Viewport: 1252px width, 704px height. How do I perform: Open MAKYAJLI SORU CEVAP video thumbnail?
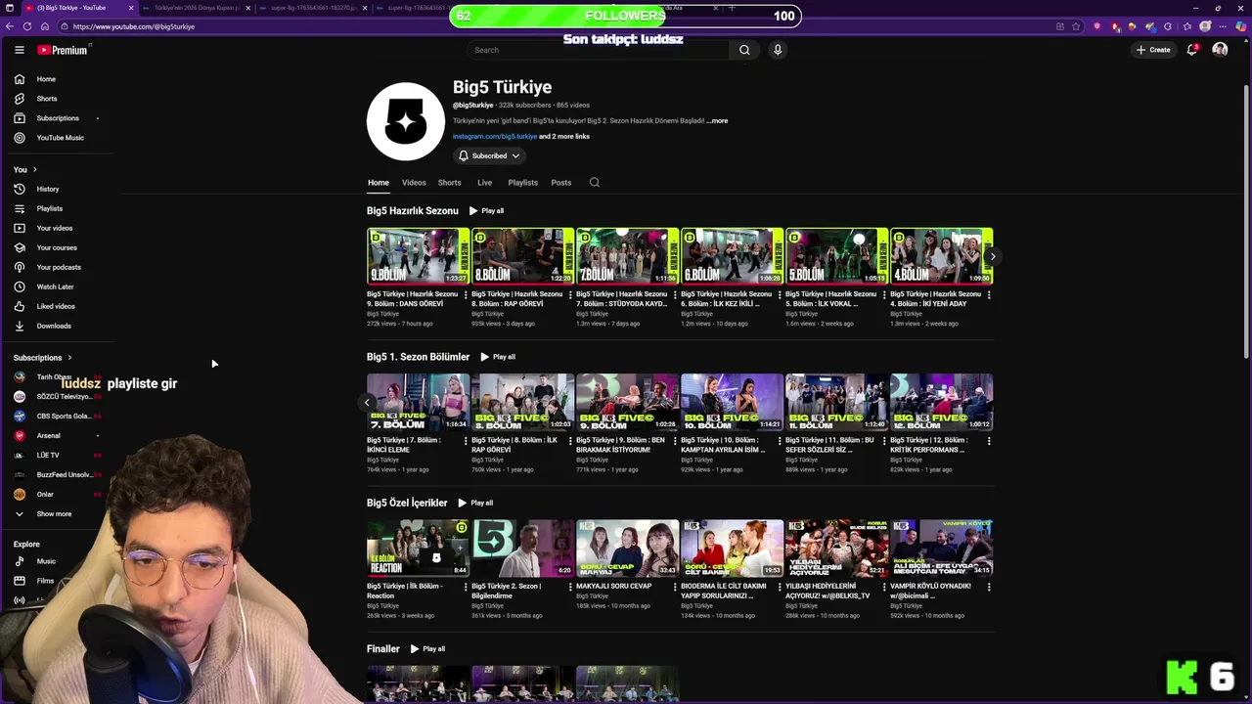click(x=627, y=548)
